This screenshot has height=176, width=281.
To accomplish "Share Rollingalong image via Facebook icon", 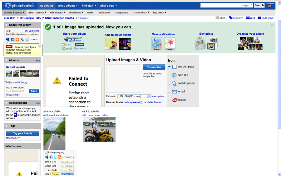I will point(51,157).
